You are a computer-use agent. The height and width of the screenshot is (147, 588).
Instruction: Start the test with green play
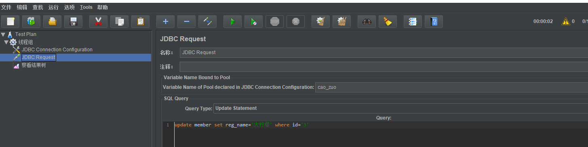(232, 21)
